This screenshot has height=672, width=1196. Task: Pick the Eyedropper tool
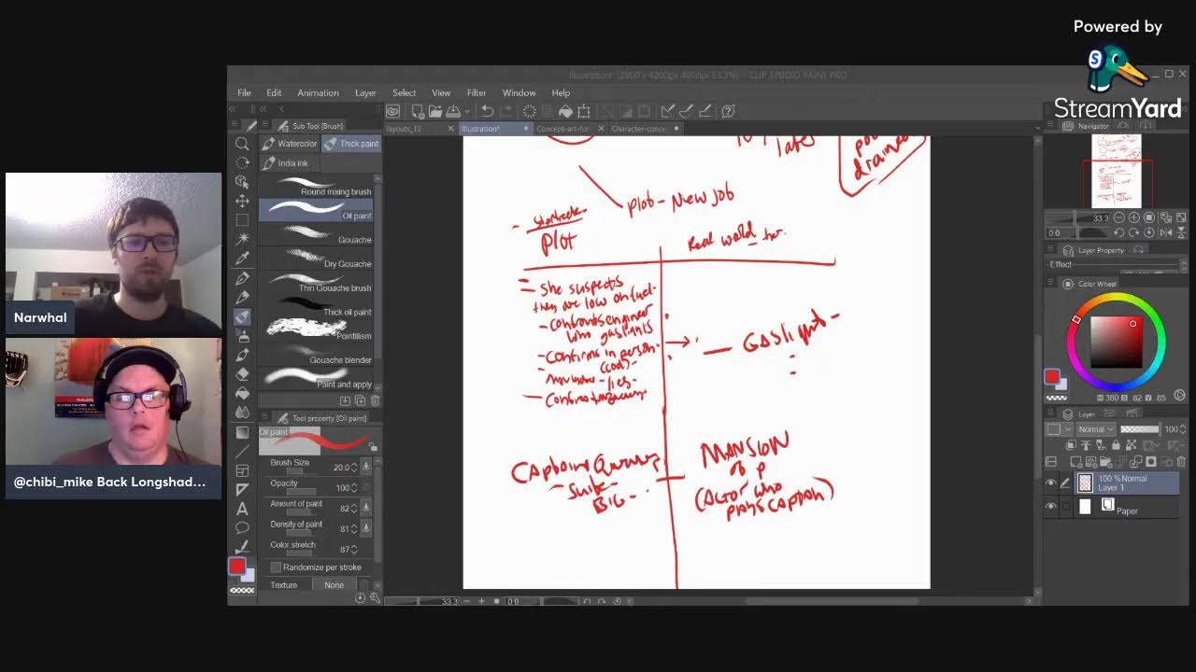coord(242,259)
